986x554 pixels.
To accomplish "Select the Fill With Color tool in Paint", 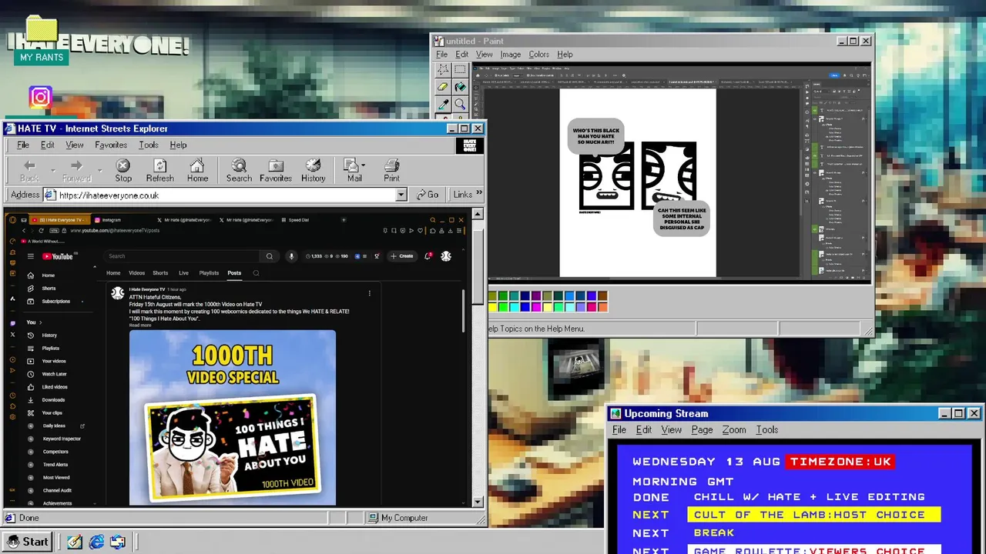I will tap(460, 87).
